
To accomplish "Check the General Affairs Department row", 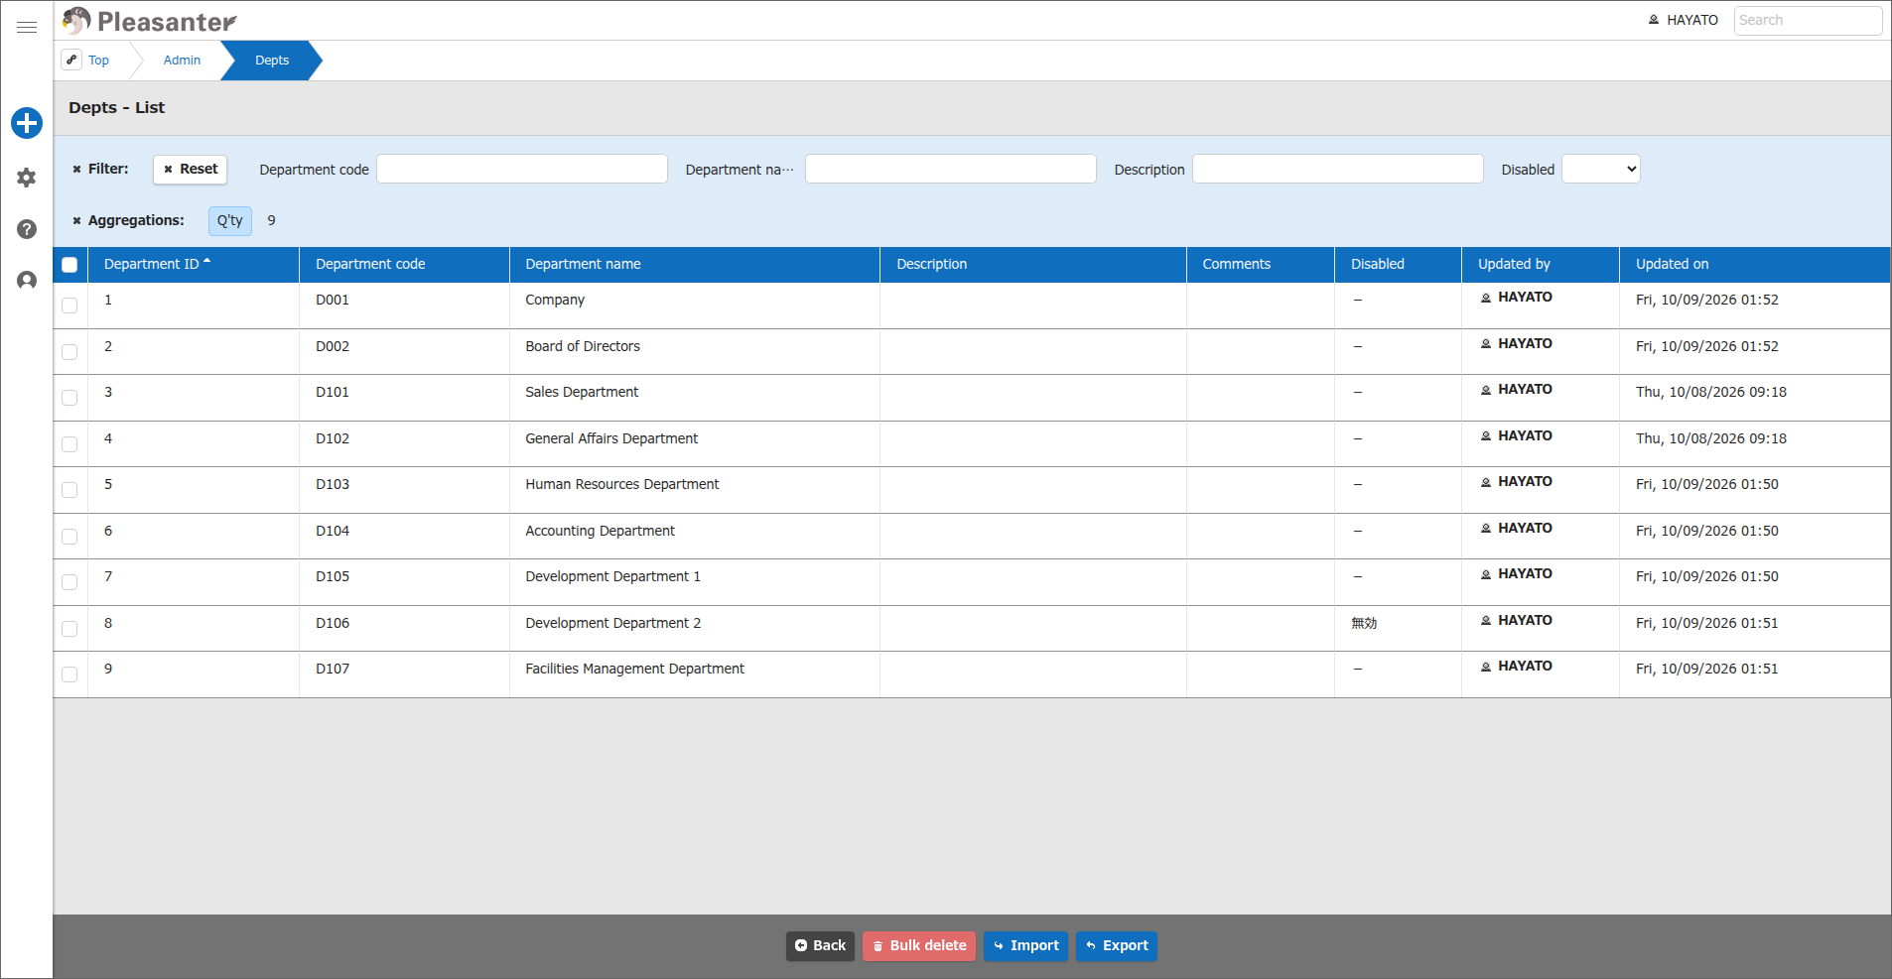I will 69,444.
